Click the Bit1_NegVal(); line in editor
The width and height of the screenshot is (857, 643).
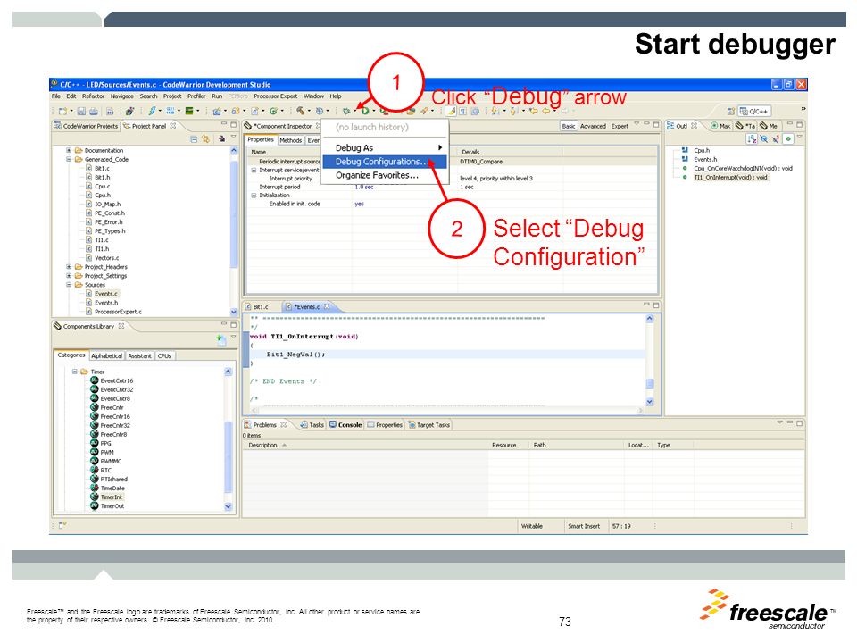295,355
